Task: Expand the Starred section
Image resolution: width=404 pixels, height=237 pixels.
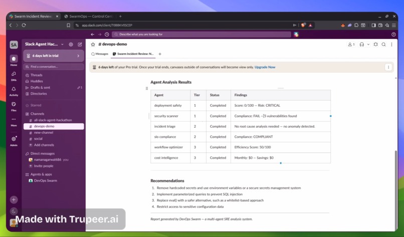Action: coord(36,105)
